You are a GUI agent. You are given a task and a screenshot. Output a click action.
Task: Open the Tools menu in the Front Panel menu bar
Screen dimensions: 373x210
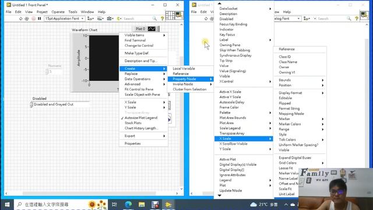[73, 12]
